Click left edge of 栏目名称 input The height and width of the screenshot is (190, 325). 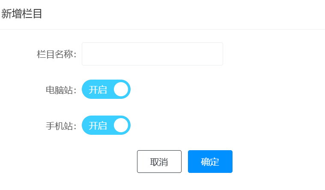coord(86,54)
